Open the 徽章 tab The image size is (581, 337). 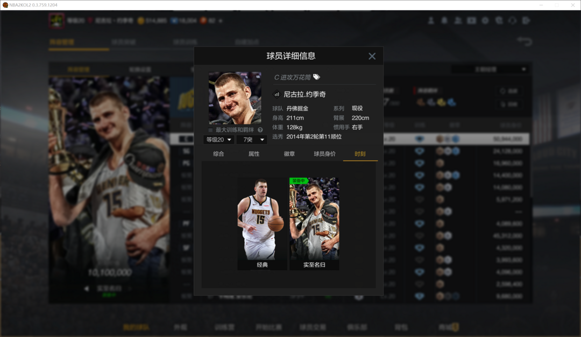coord(289,154)
